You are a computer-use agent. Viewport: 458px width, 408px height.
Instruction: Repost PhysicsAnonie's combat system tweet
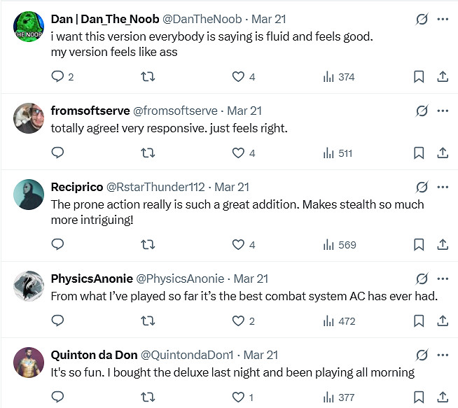click(148, 321)
